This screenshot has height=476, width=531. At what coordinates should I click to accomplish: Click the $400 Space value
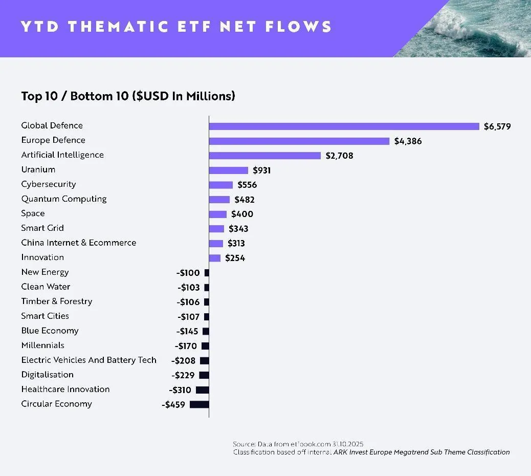tap(242, 214)
